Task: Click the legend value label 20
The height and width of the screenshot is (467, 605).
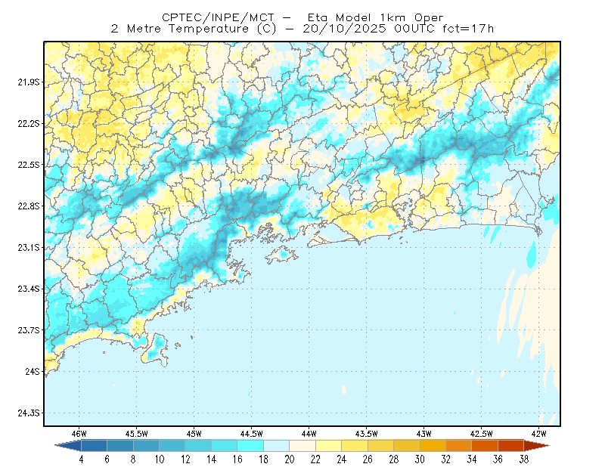Action: pos(290,459)
